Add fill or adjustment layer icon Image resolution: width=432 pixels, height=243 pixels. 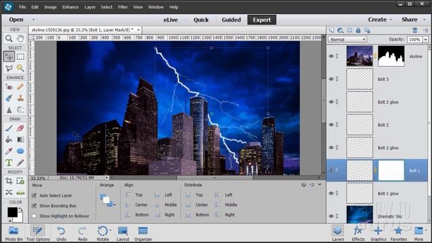340,30
